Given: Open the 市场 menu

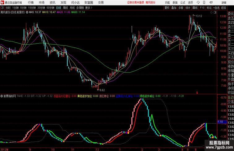Looking at the screenshot, I should [42, 2].
